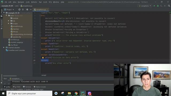Click the Run console horizontal scrollbar
Viewport: 171px width, 96px height.
coord(63,84)
